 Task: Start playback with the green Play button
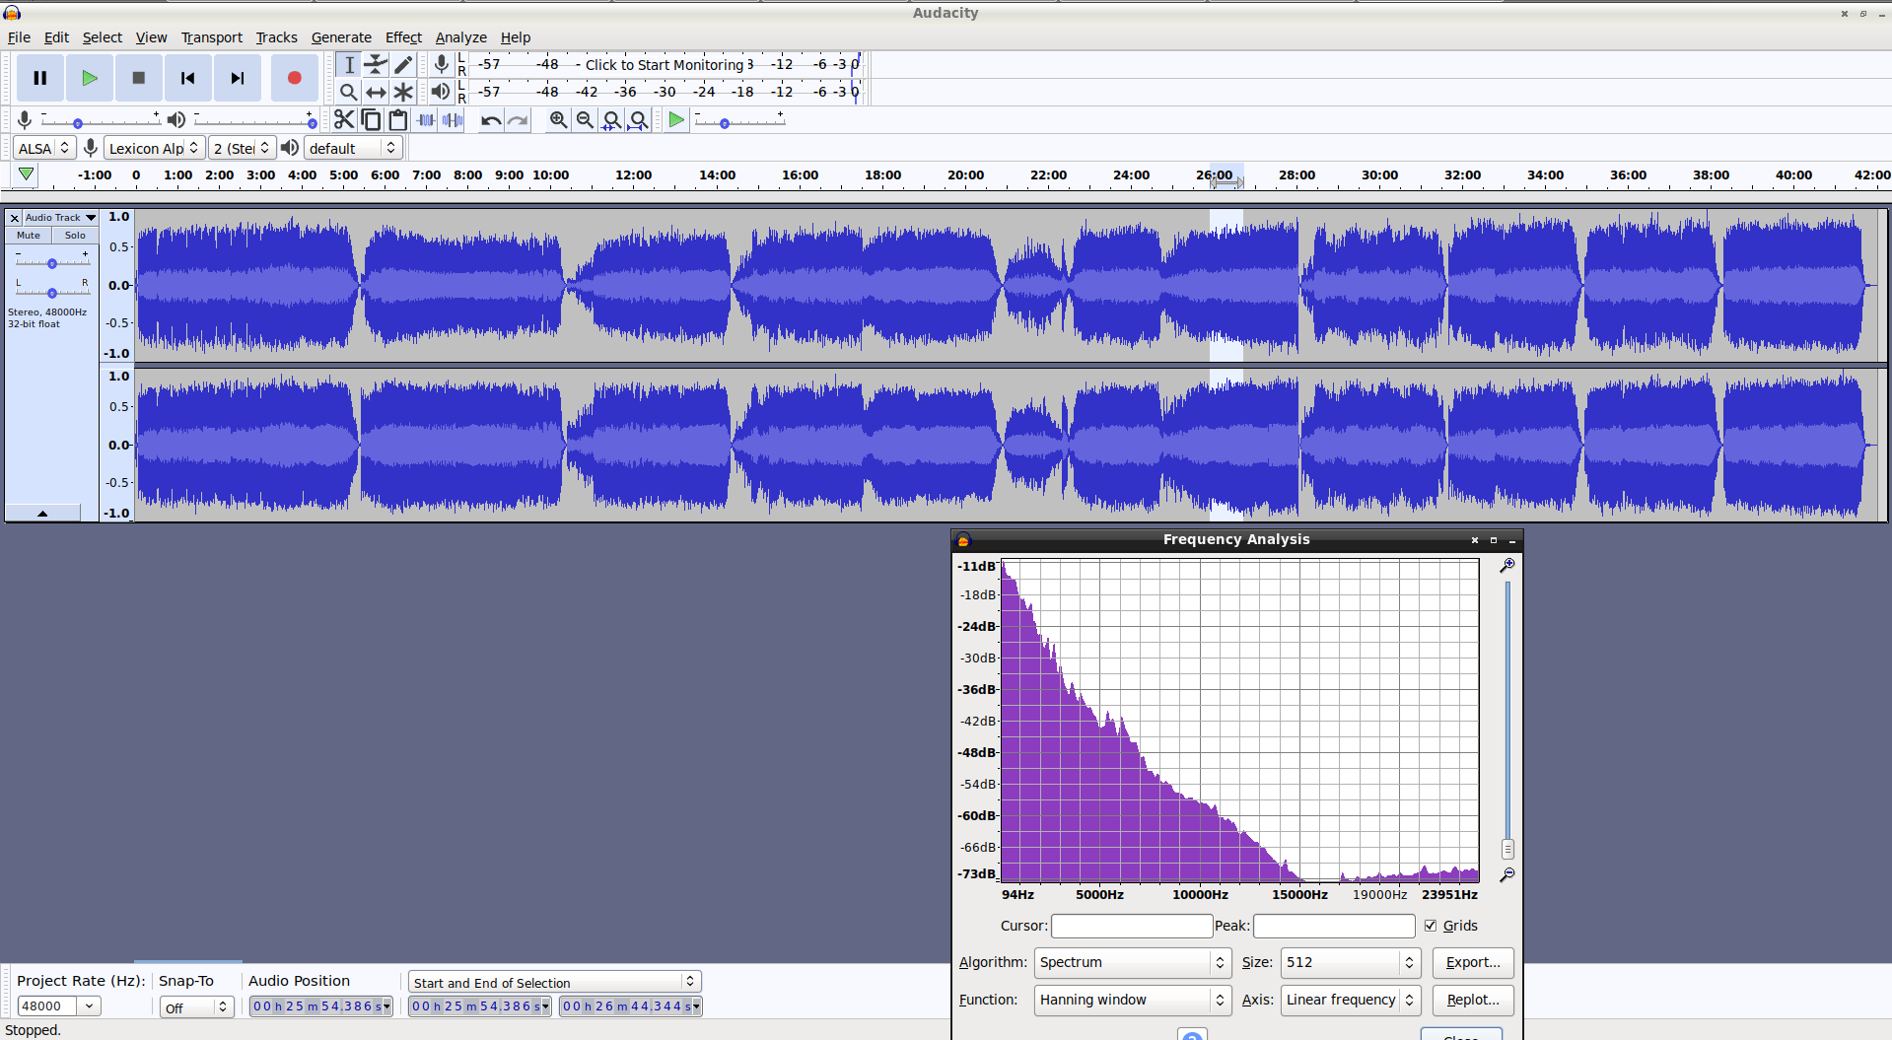pyautogui.click(x=90, y=78)
